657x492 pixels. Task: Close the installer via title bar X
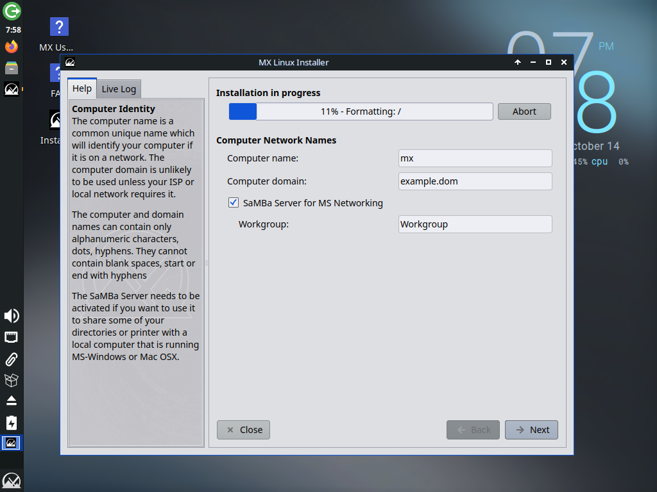564,62
